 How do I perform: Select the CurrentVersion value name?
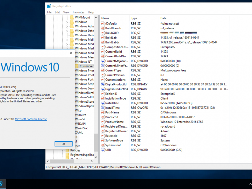click(x=115, y=75)
